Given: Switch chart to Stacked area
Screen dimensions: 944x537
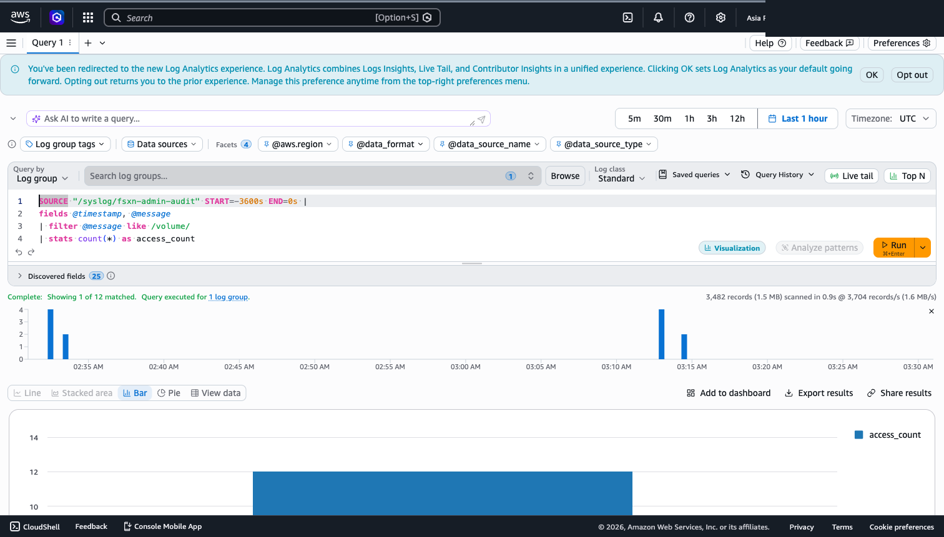Looking at the screenshot, I should point(82,393).
